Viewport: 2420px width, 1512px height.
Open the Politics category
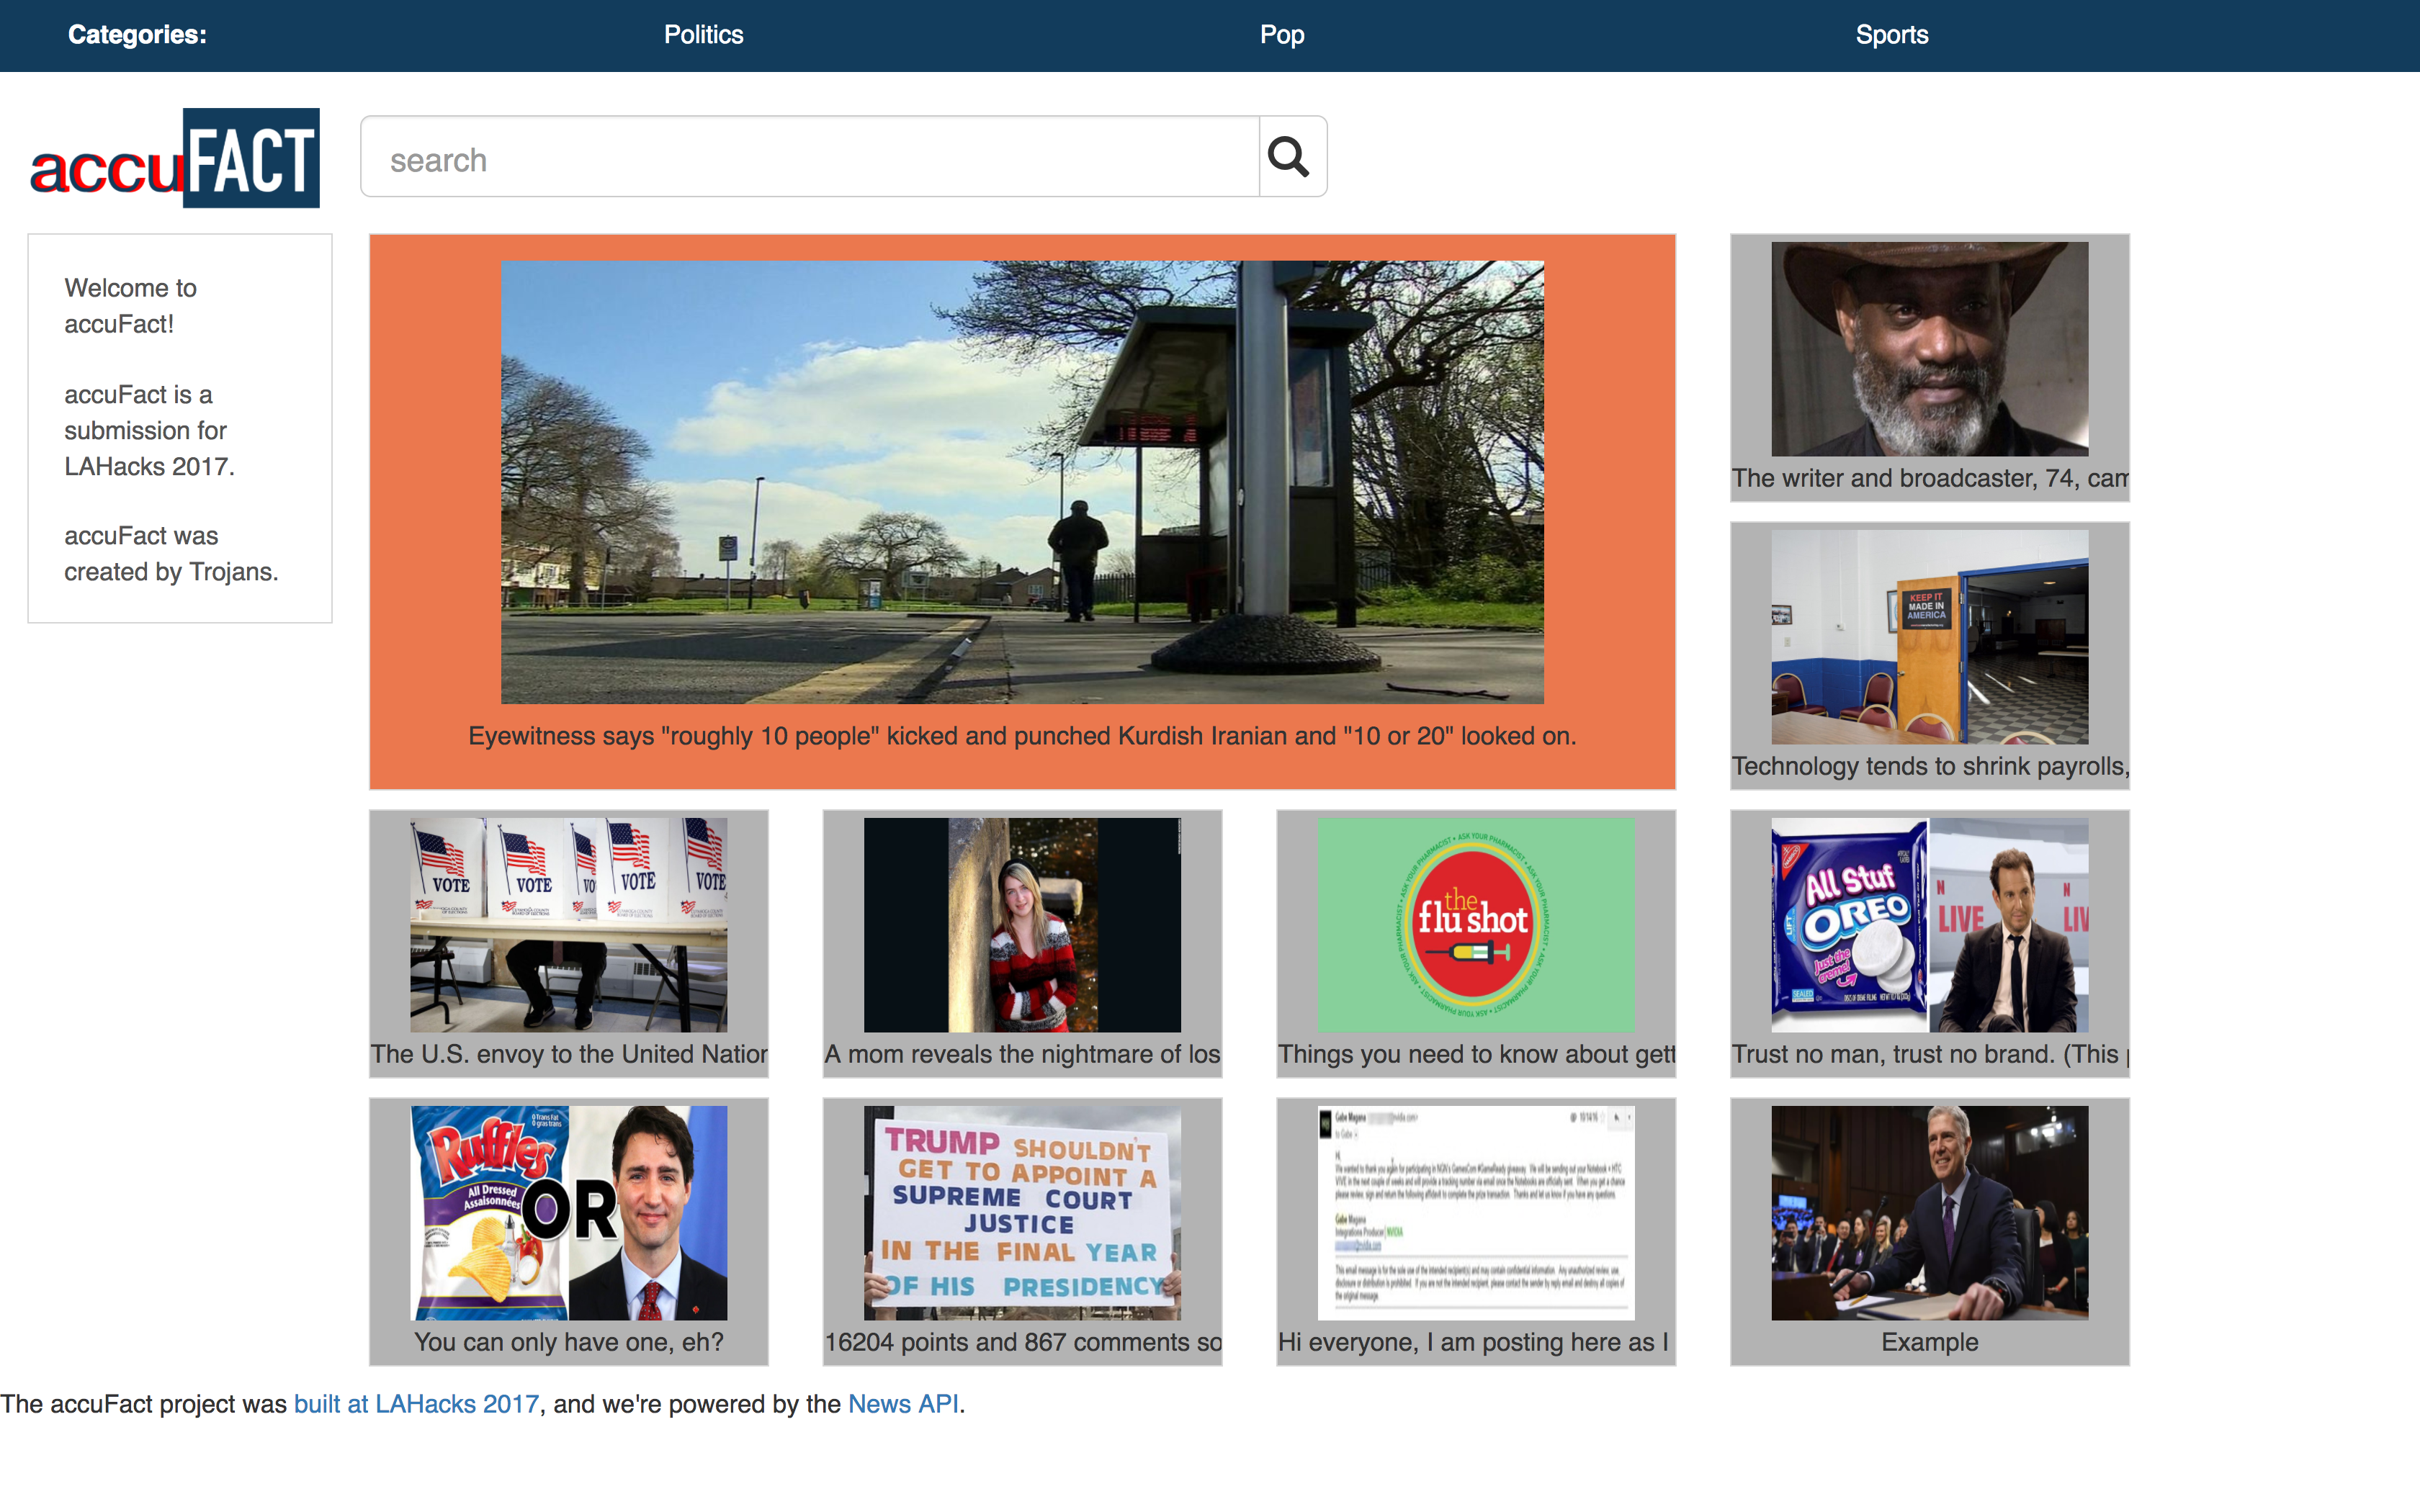coord(703,35)
